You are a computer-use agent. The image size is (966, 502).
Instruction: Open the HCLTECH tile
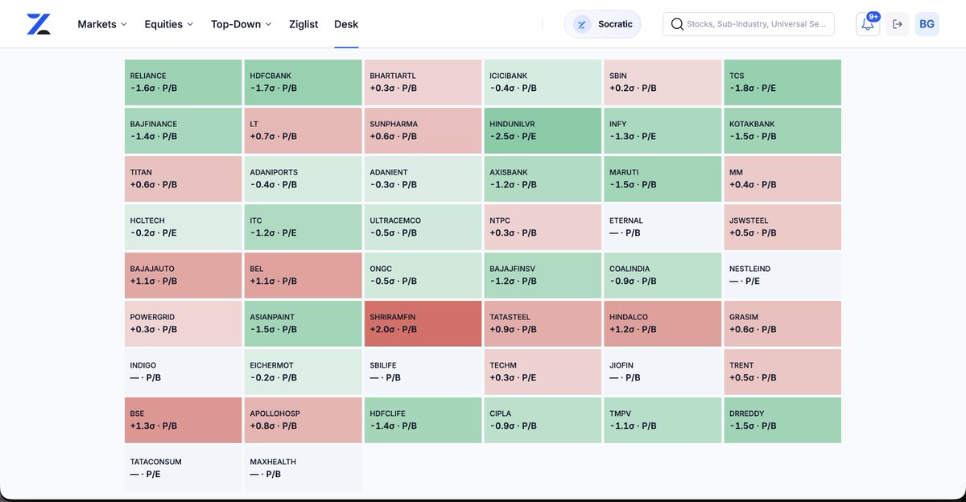point(183,227)
